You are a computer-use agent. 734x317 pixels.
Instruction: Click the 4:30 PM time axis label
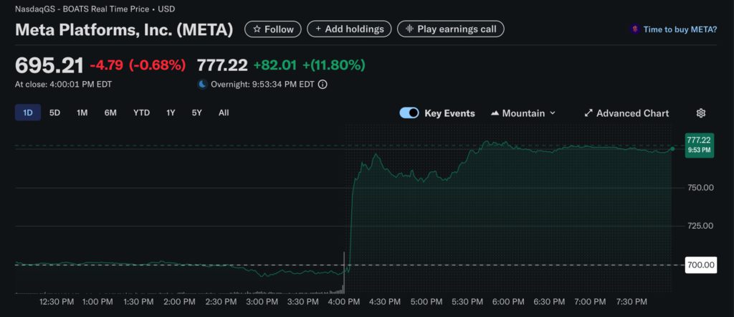pyautogui.click(x=384, y=302)
